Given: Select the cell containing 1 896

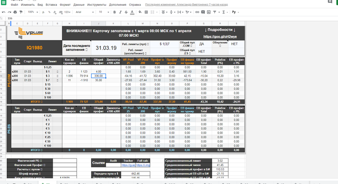Looking at the screenshot, I should coord(70,76).
